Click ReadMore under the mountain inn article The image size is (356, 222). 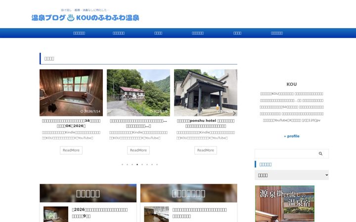tap(138, 150)
